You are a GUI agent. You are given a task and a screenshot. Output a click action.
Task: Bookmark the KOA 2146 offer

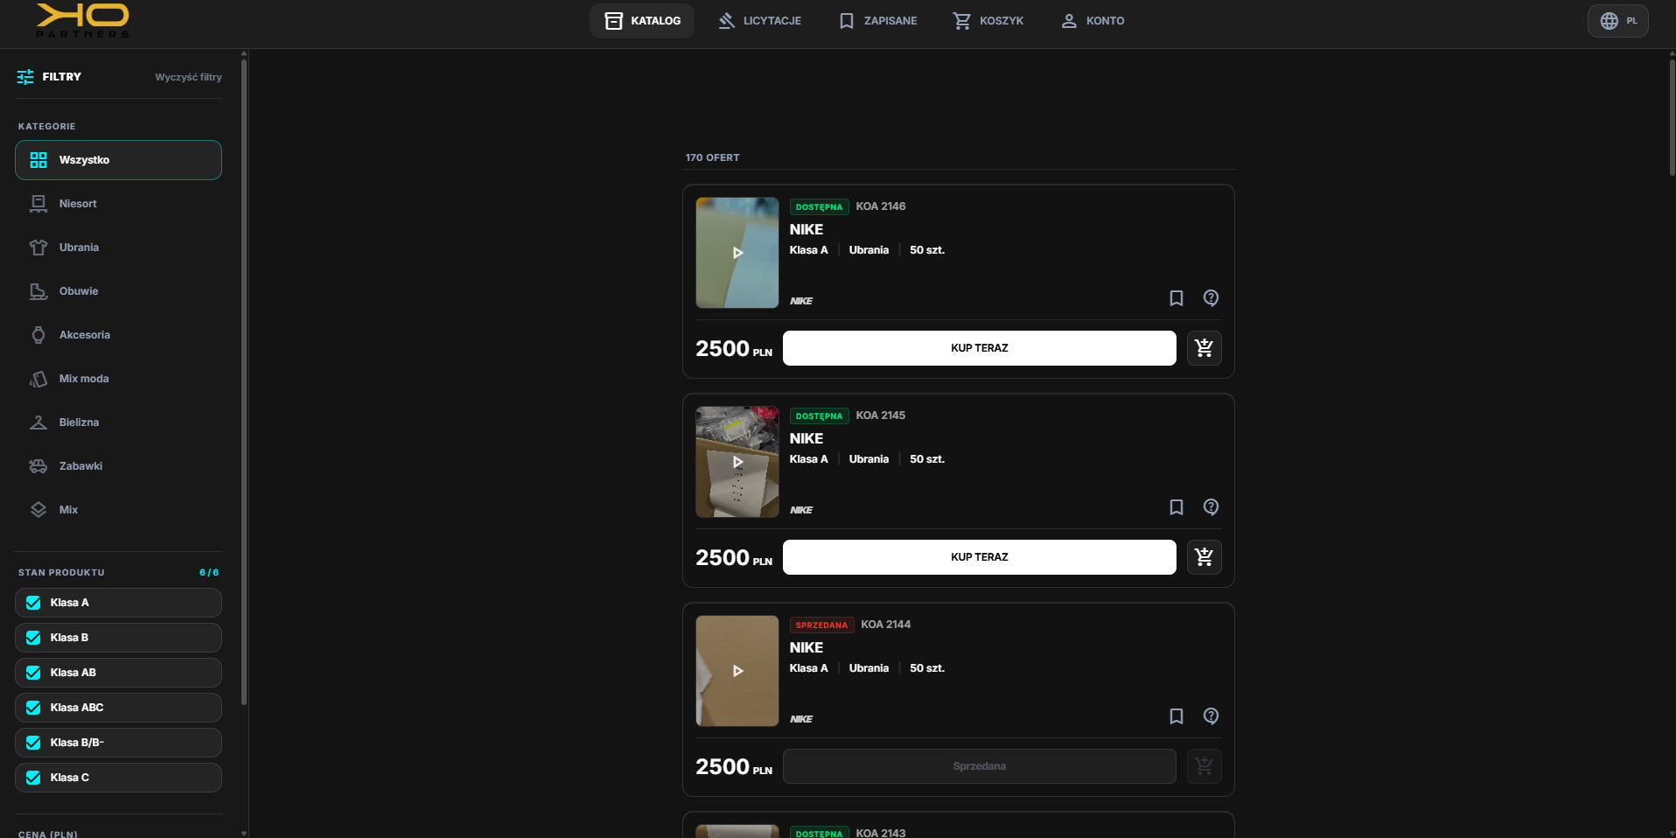1177,298
